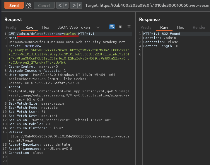Click Sec-Fetch-Dest: document header
This screenshot has width=210, height=165.
[33, 116]
